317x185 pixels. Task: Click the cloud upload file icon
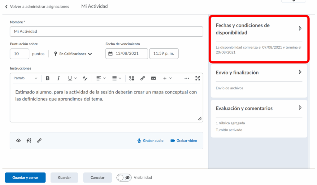tap(19, 141)
